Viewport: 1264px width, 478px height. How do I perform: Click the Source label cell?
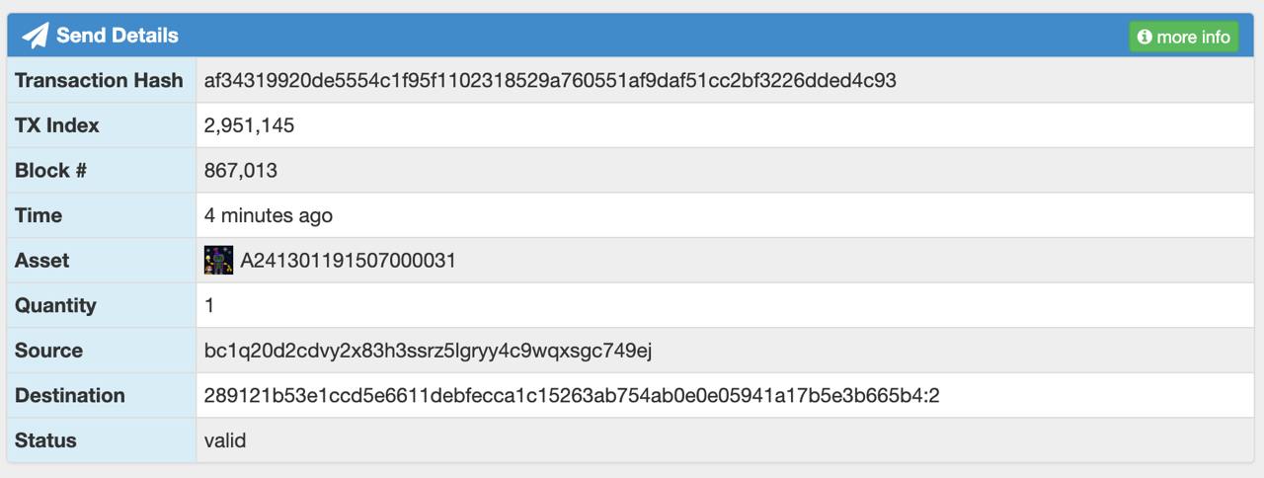[x=102, y=351]
